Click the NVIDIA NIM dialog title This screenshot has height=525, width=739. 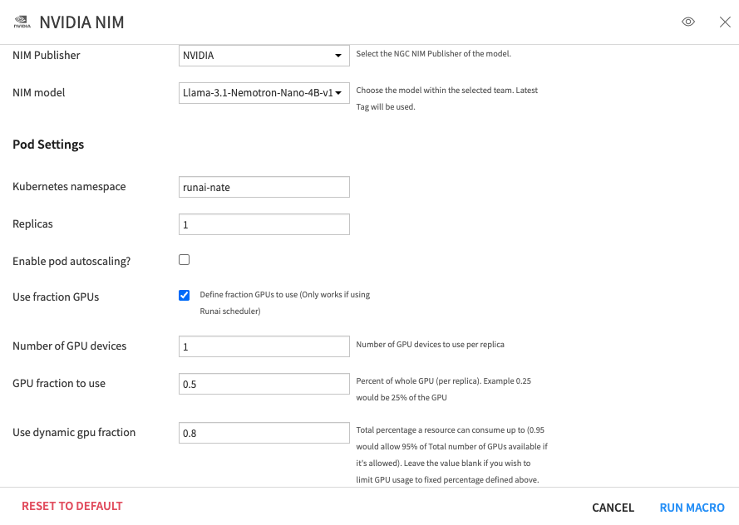coord(81,22)
